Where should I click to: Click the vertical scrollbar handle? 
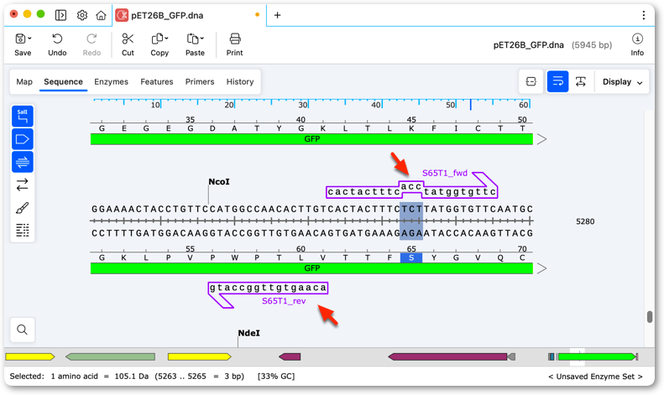click(x=650, y=316)
